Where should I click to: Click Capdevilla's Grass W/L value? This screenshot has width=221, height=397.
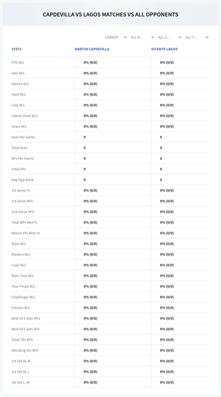click(90, 126)
